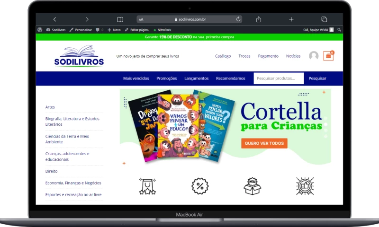This screenshot has height=227, width=379.
Task: Click the AA reader text size control
Action: [x=141, y=19]
